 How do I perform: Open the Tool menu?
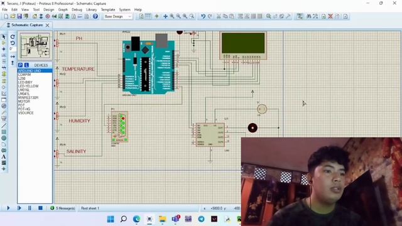click(36, 9)
